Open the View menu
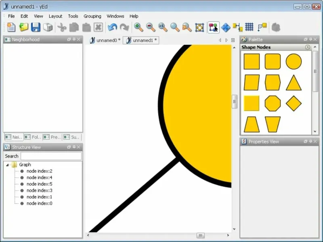The image size is (323, 242). 38,16
